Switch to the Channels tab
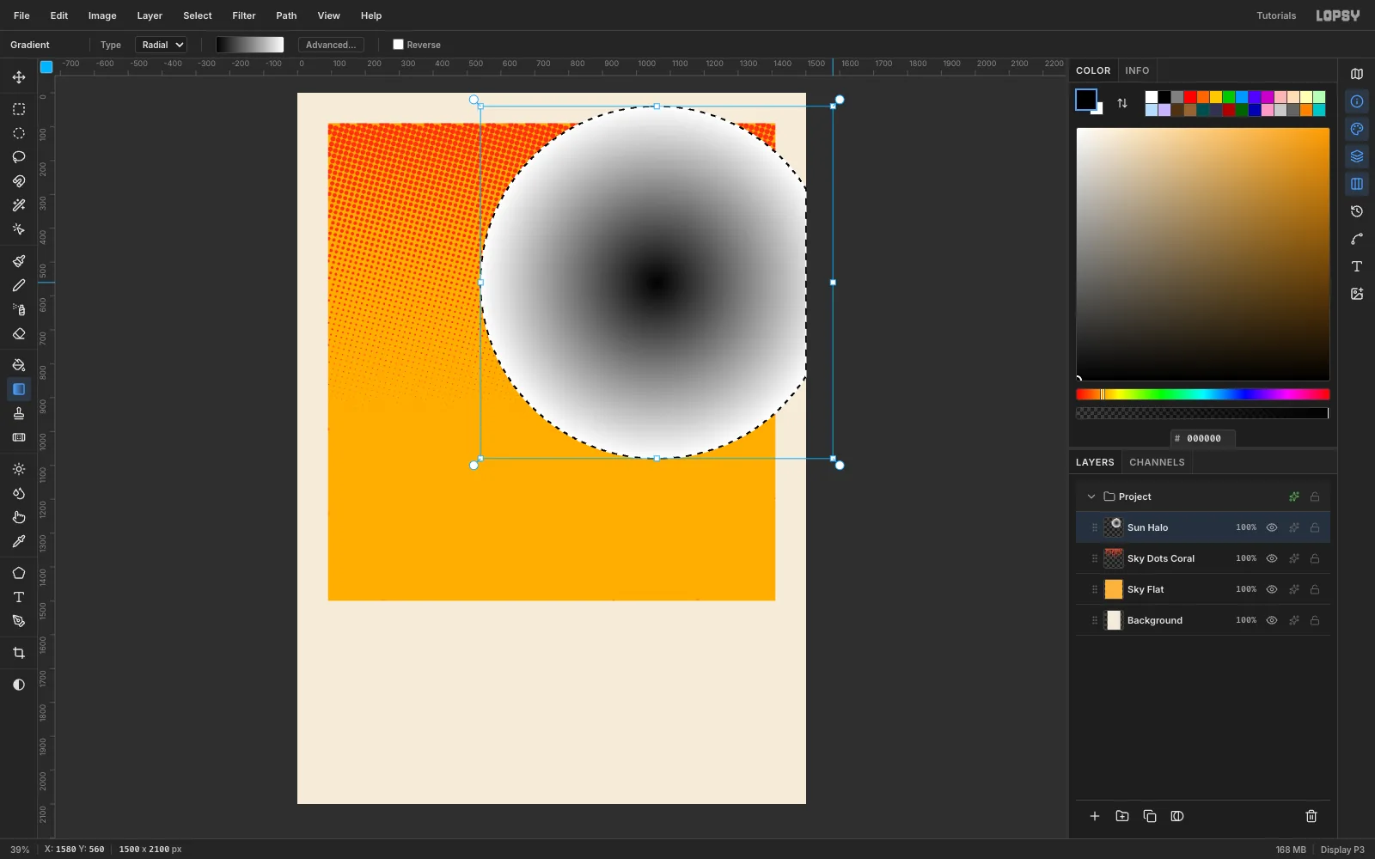Image resolution: width=1375 pixels, height=859 pixels. (x=1157, y=462)
